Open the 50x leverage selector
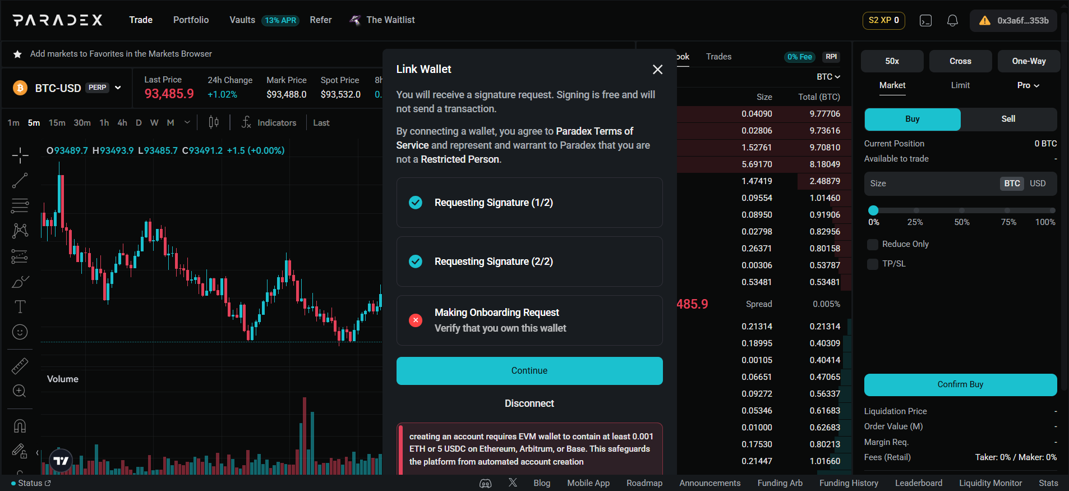Viewport: 1069px width, 491px height. click(892, 61)
